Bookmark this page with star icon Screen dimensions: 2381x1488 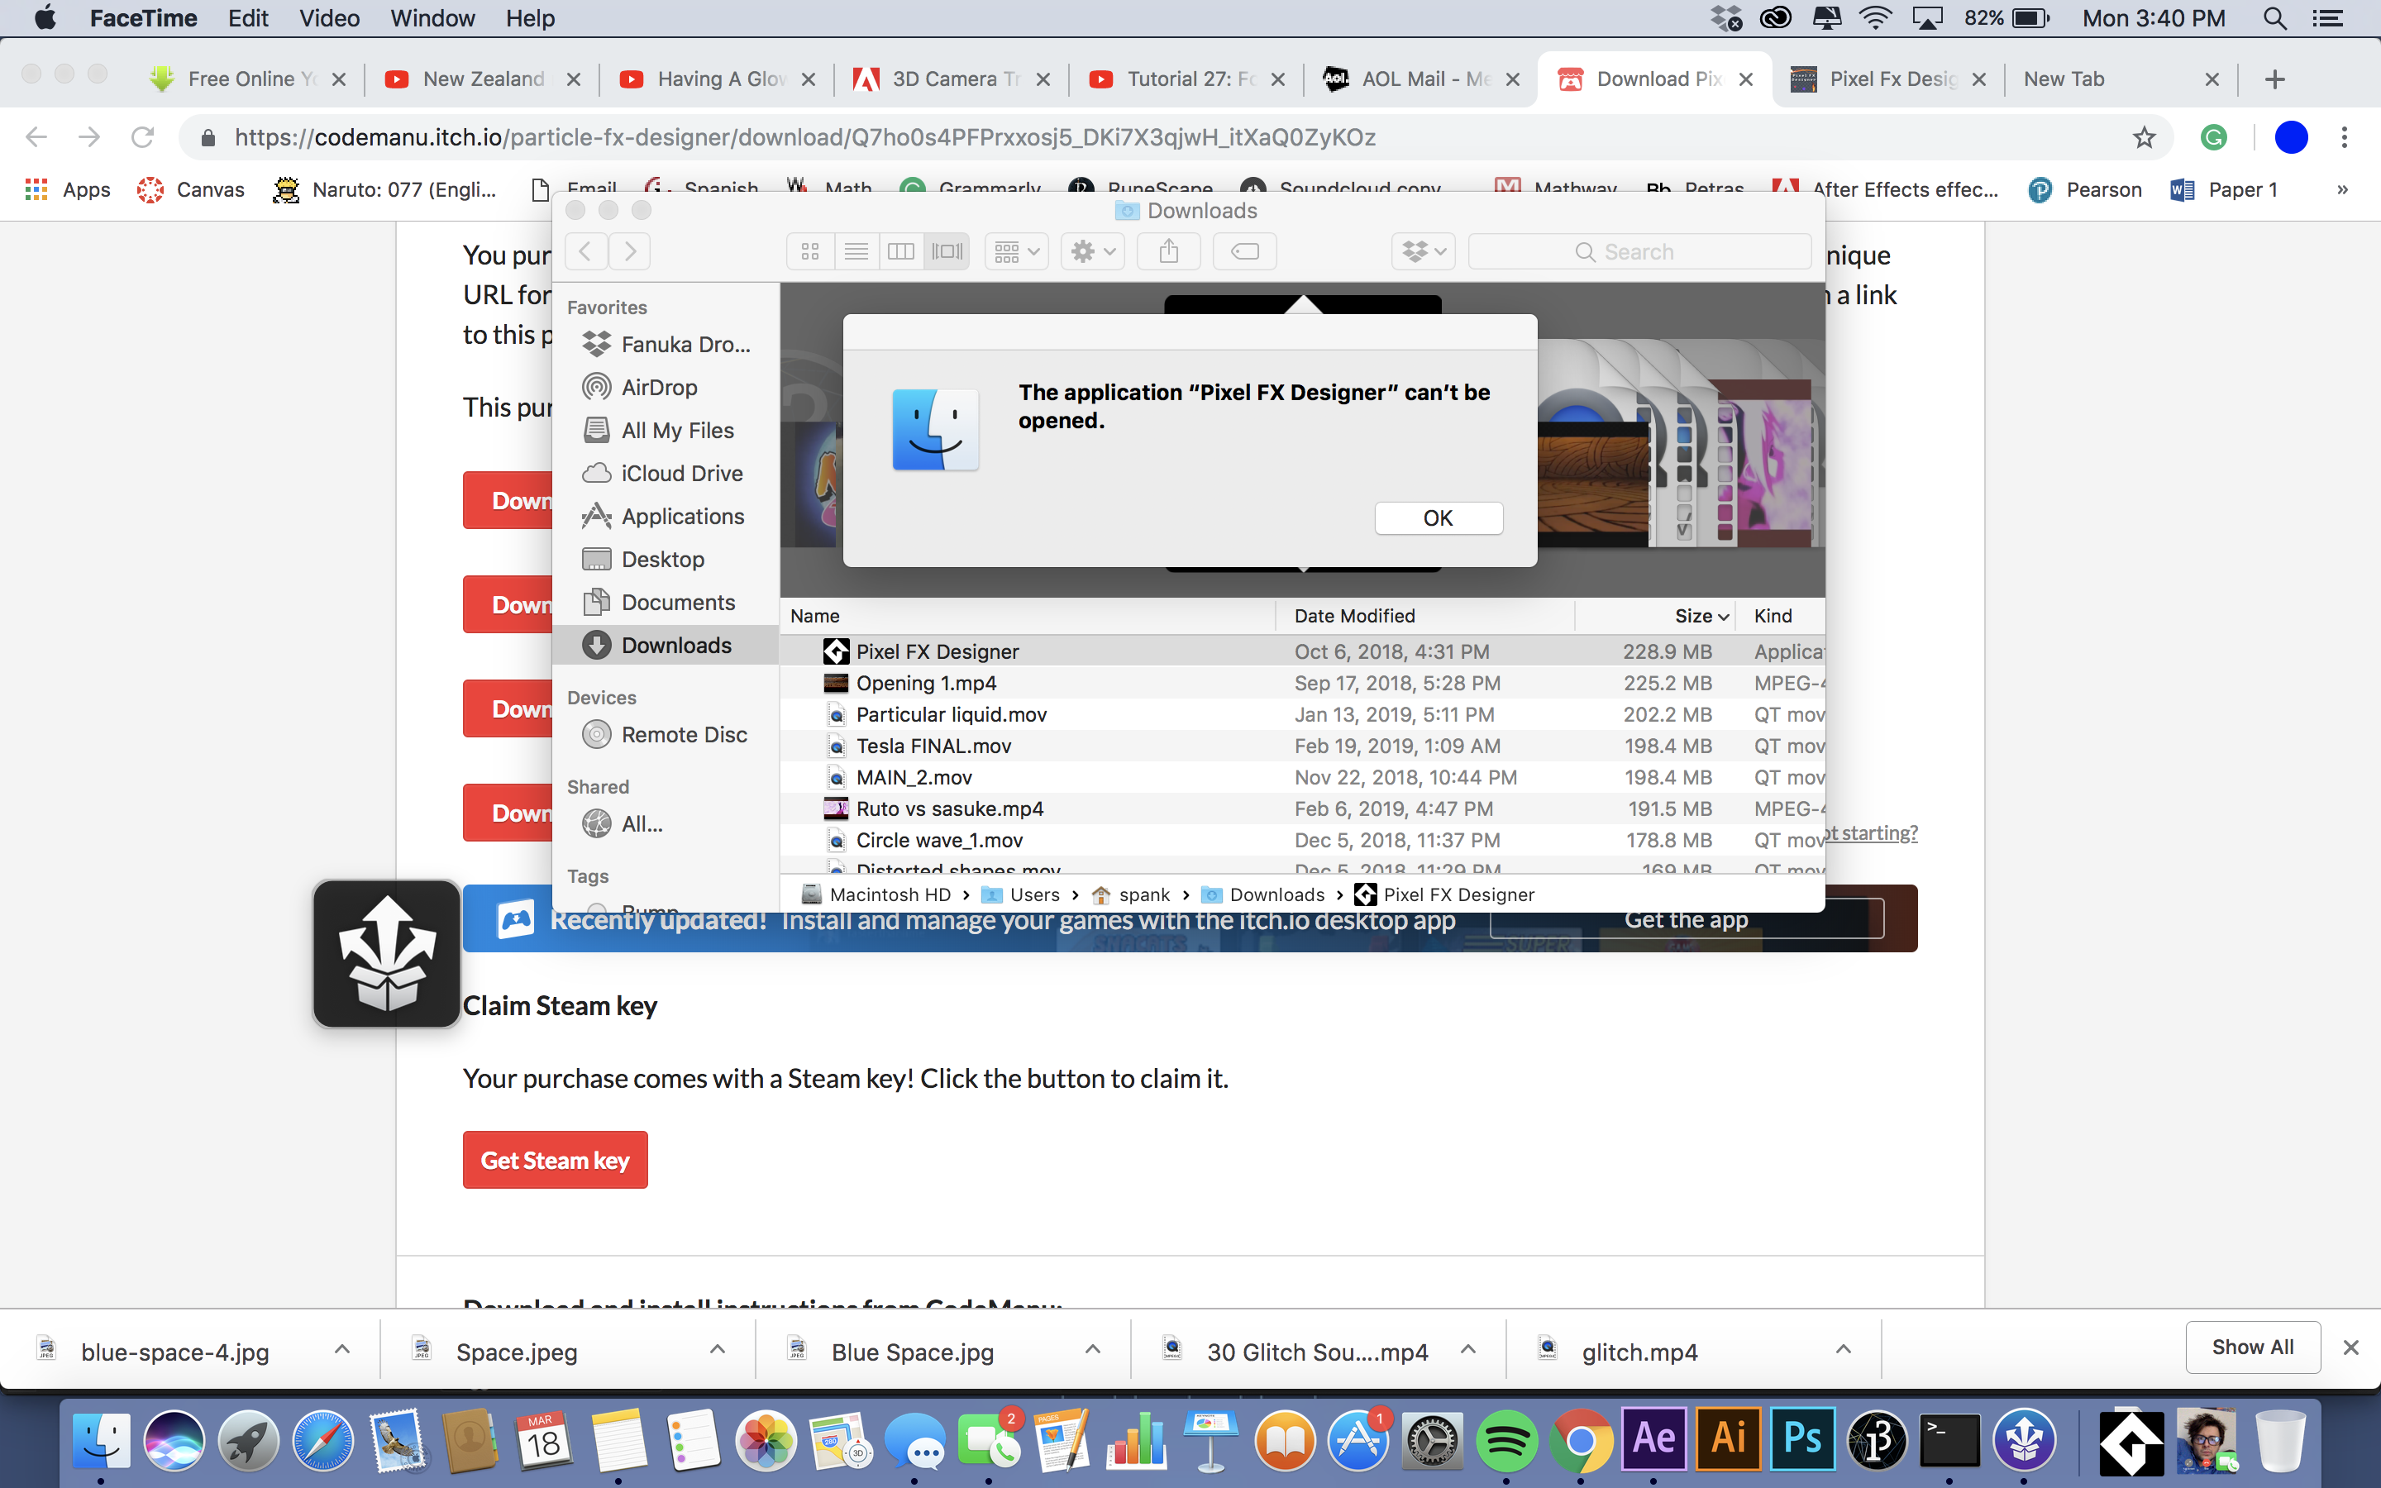[2144, 138]
